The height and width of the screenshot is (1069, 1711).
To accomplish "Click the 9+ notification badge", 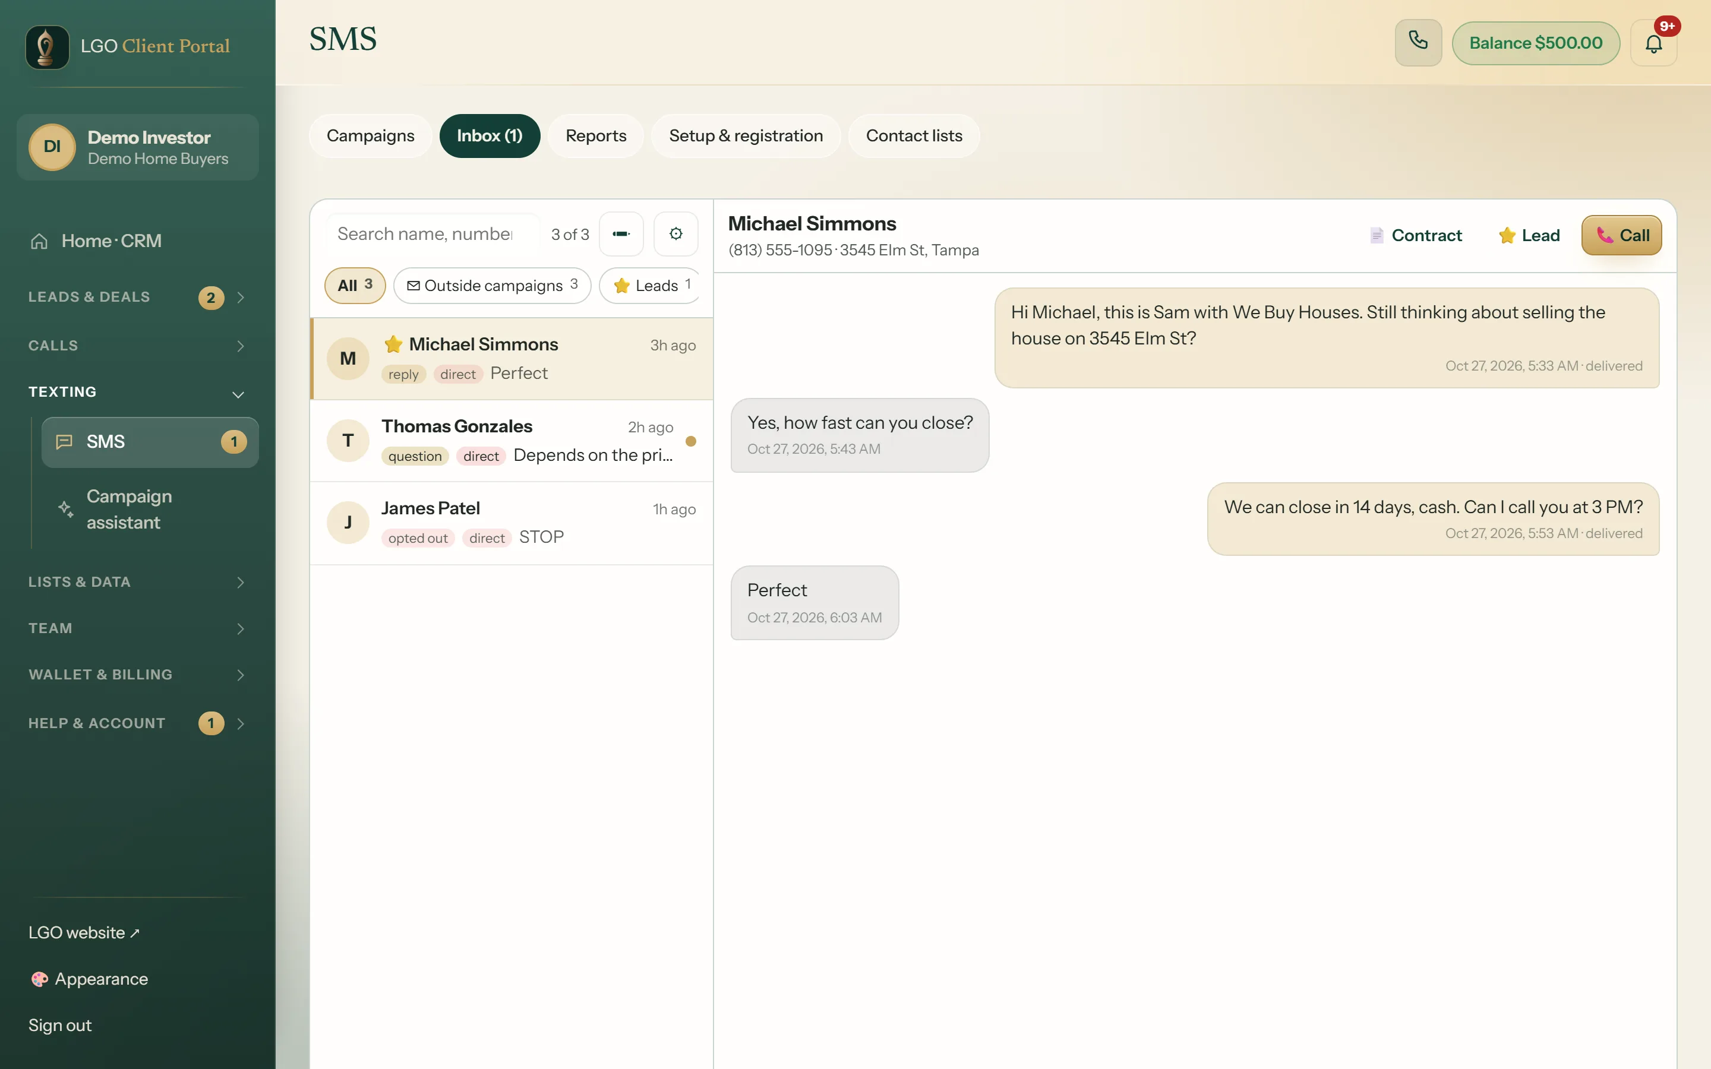I will tap(1667, 26).
